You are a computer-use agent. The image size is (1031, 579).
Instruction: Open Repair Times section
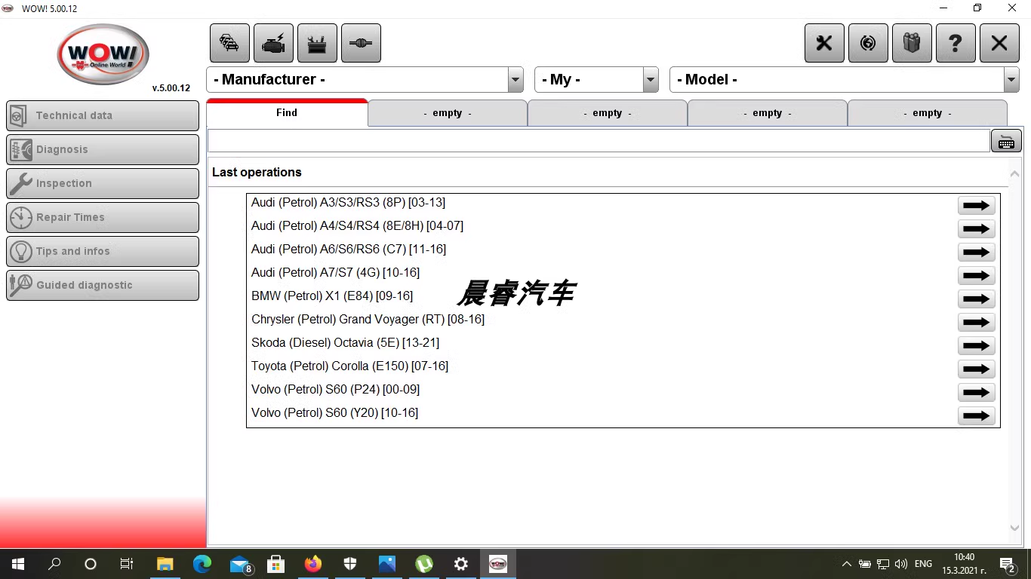pyautogui.click(x=103, y=217)
